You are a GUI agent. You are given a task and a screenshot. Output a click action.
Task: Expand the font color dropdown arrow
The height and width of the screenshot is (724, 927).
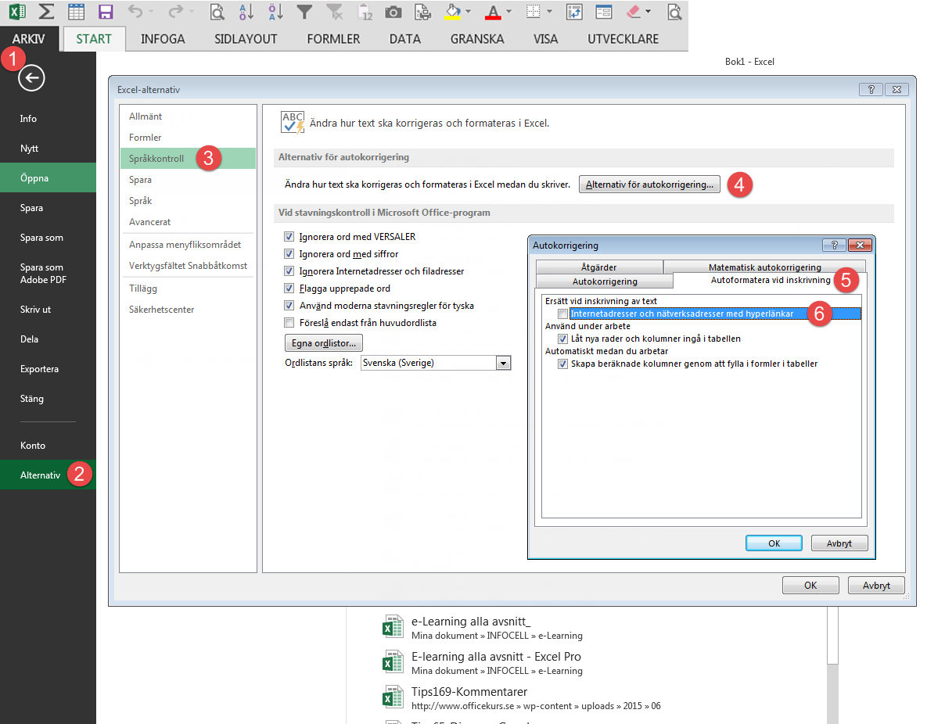tap(509, 12)
